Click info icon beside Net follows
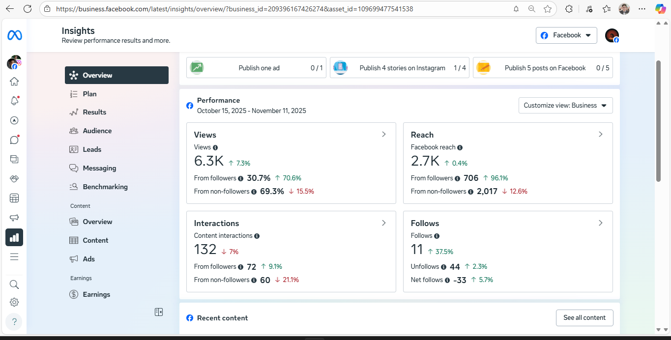The width and height of the screenshot is (671, 340). click(447, 280)
